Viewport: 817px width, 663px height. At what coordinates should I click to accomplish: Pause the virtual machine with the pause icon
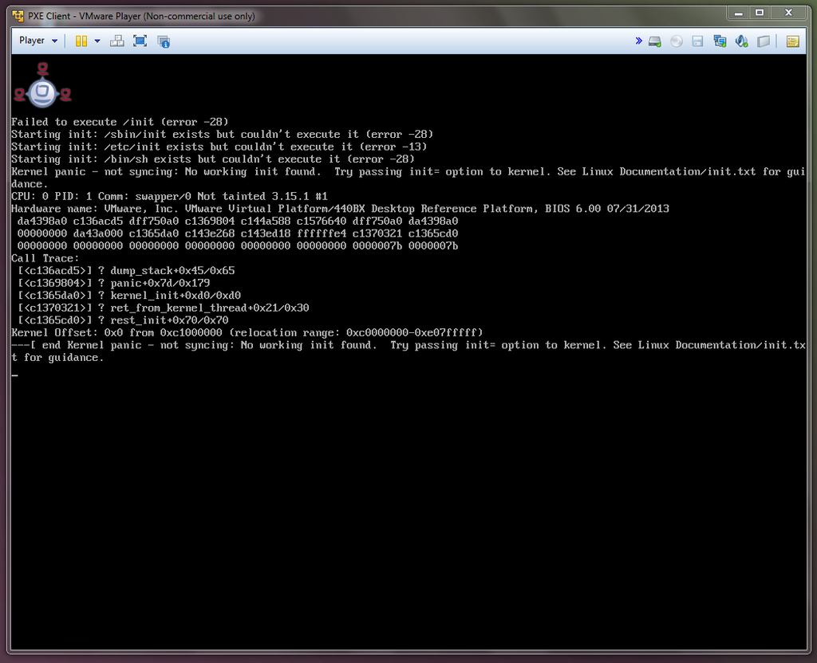click(81, 41)
